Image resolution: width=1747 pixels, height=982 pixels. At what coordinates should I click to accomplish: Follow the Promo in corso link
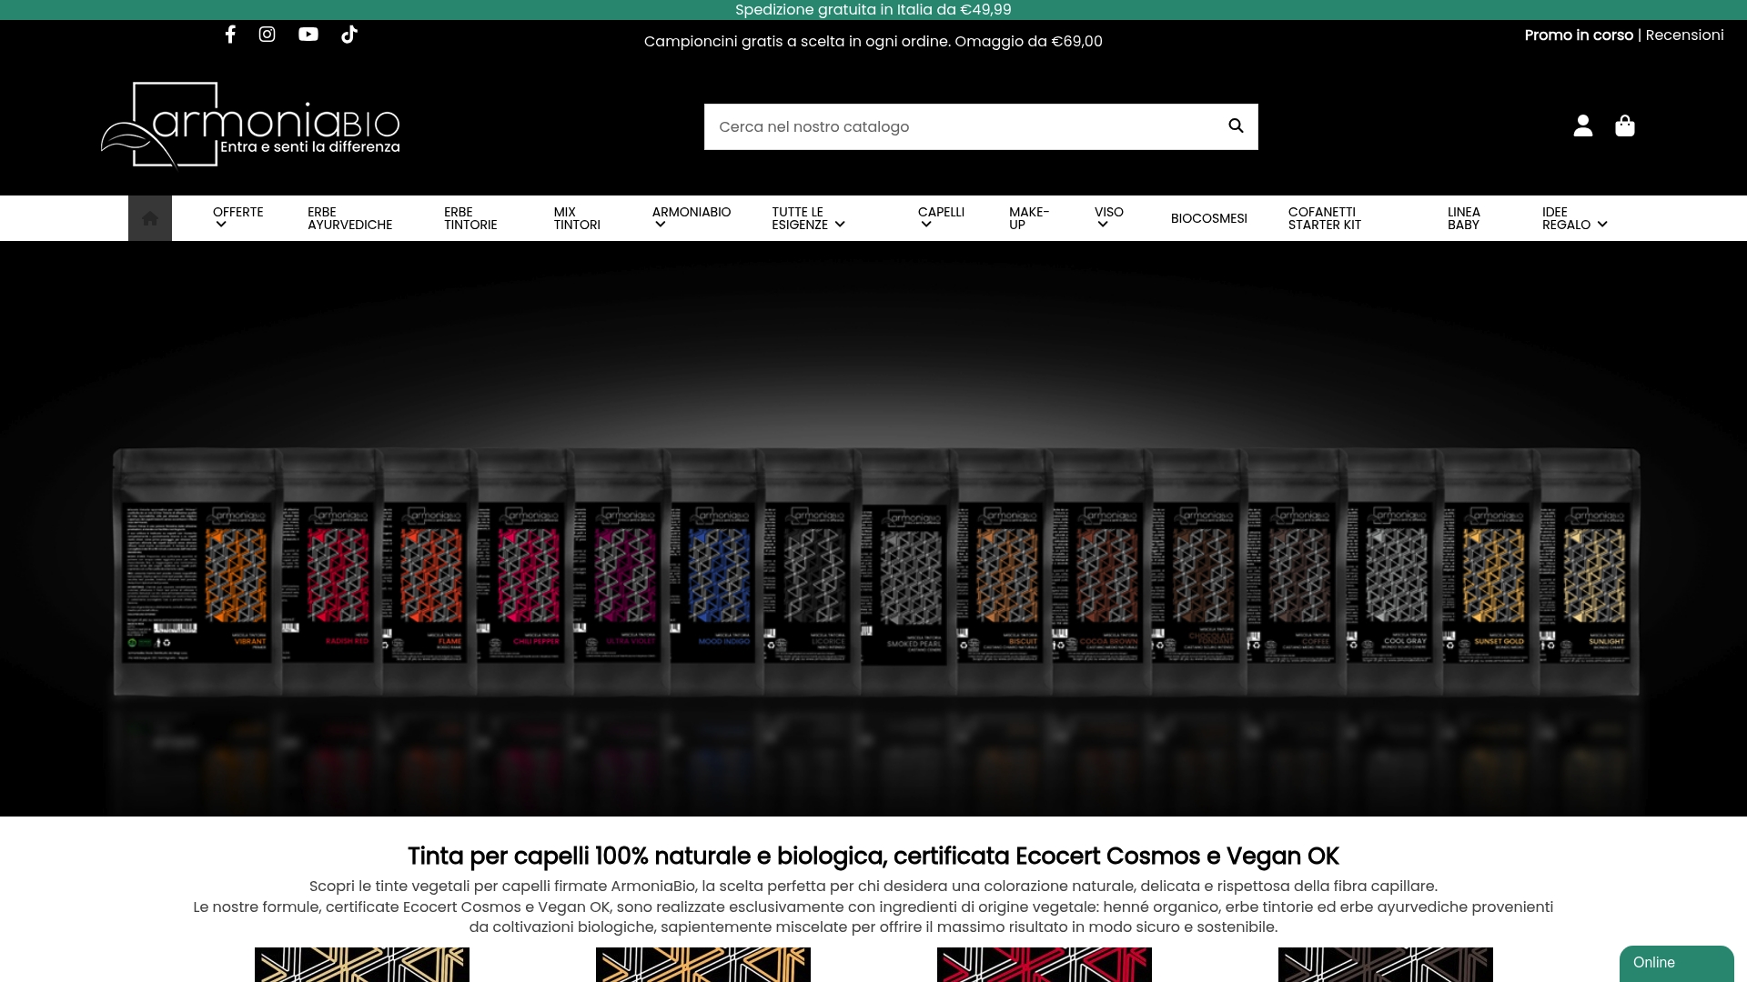pyautogui.click(x=1579, y=35)
